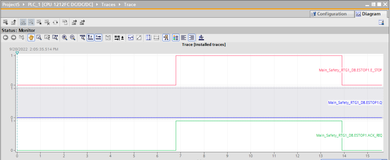Click the trigger marker at time zero
390x160 pixels.
pos(17,53)
